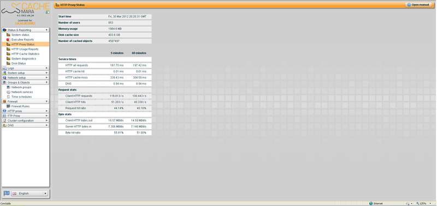Click Network groups icon in sidebar
The image size is (437, 206).
tap(8, 87)
